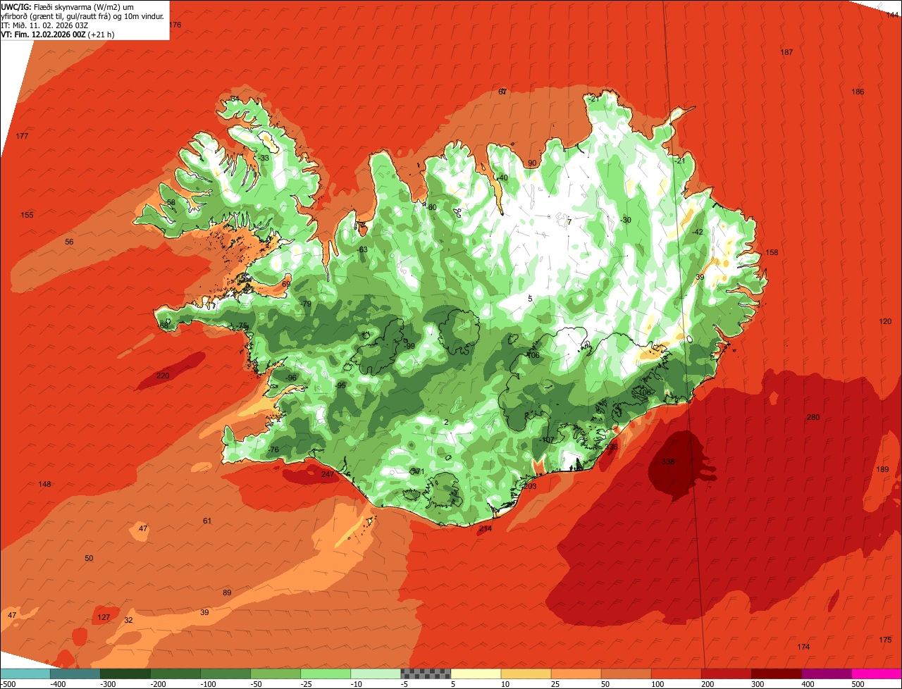The height and width of the screenshot is (689, 902).
Task: Click the map value 144 in the top corner
Action: [x=893, y=14]
